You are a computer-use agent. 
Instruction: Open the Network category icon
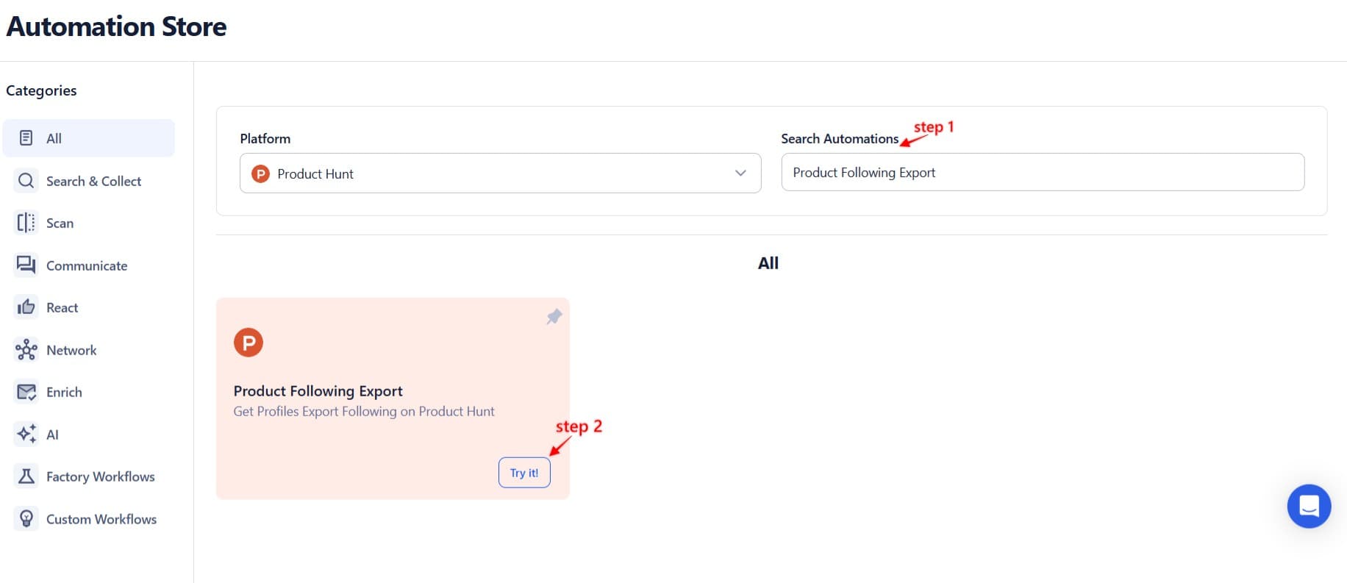pos(26,350)
